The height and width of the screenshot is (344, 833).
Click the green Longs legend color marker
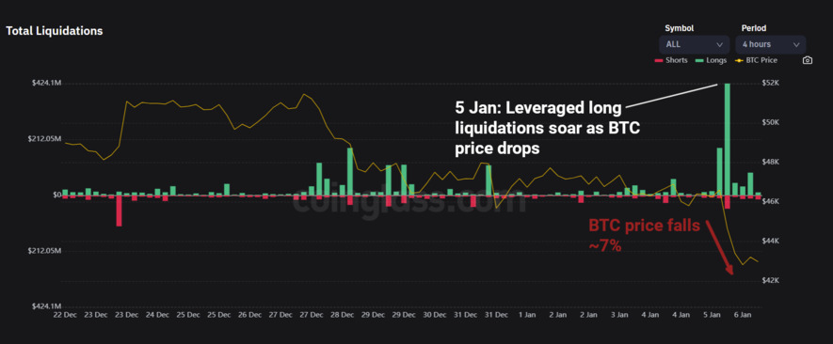click(699, 60)
